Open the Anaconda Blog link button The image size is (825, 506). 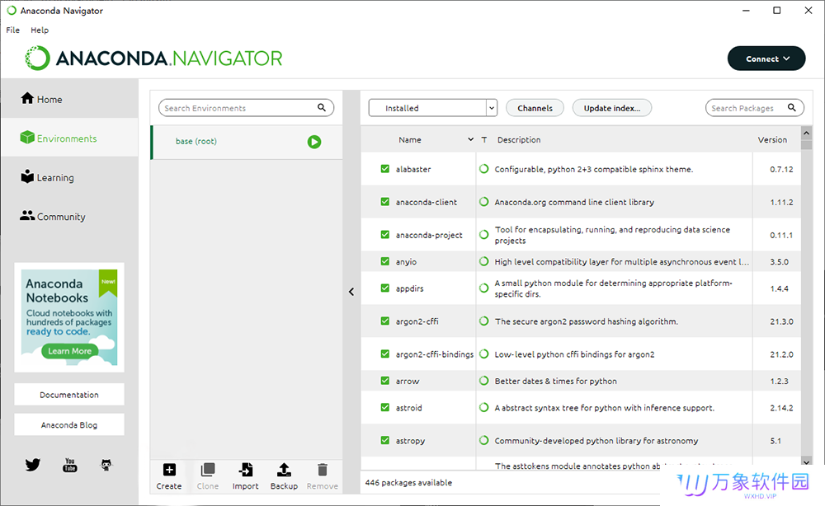point(69,424)
